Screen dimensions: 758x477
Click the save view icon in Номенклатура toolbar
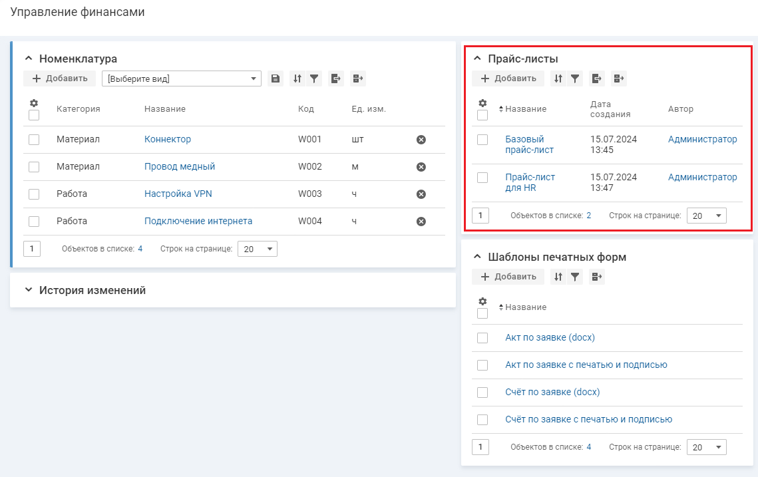(x=276, y=79)
